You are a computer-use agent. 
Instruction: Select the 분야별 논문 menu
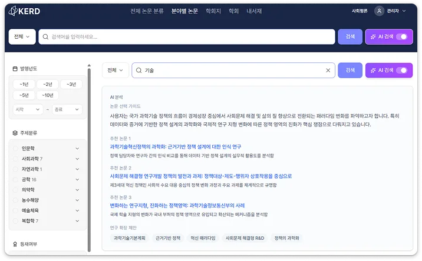184,11
